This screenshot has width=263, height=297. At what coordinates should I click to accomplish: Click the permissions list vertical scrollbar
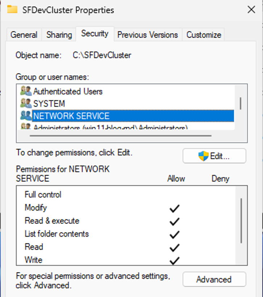point(241,221)
